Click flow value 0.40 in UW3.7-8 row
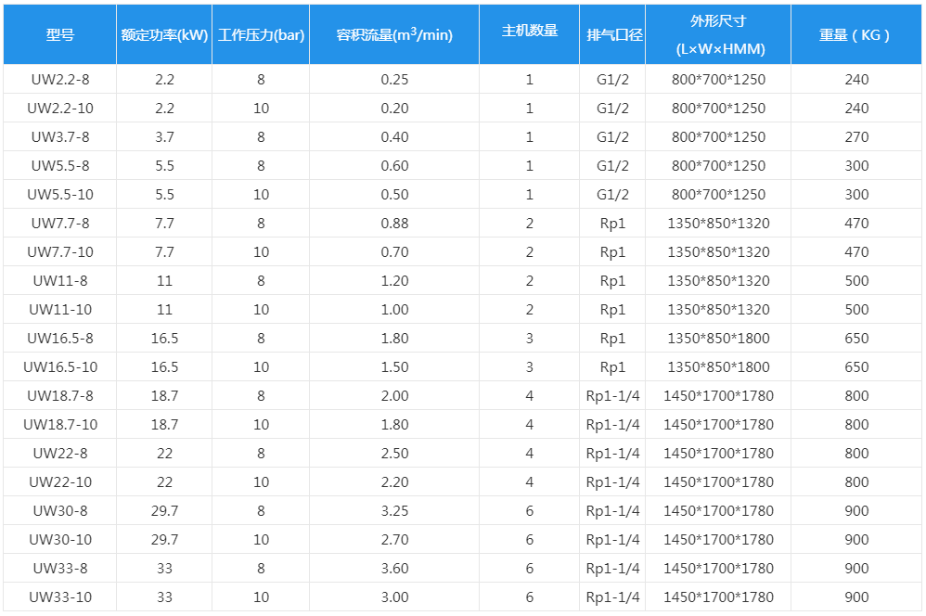Screen dimensions: 926x616 394,137
